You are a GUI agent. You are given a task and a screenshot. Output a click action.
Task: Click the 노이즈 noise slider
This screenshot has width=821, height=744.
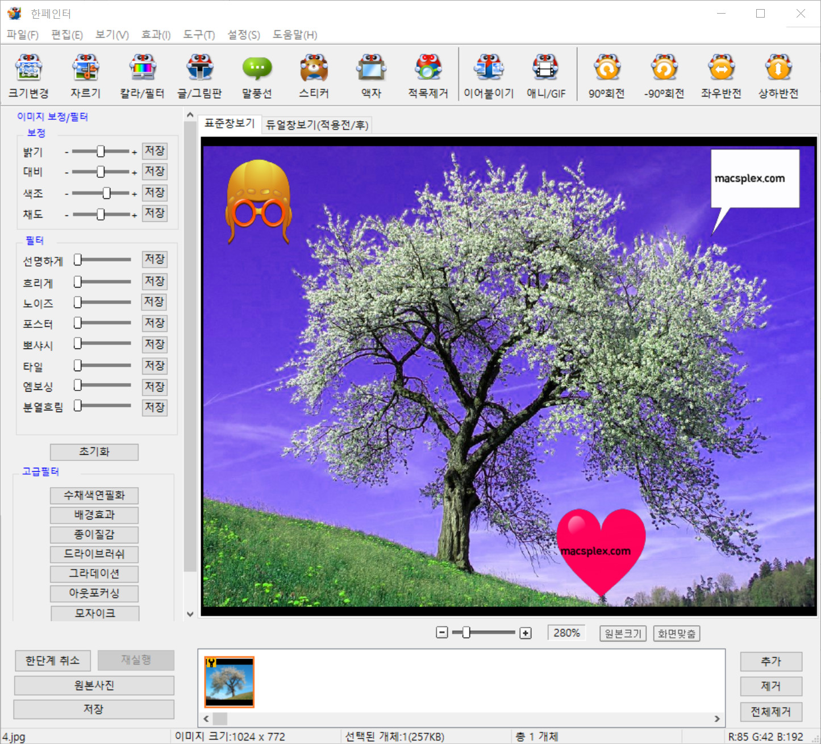pos(102,302)
